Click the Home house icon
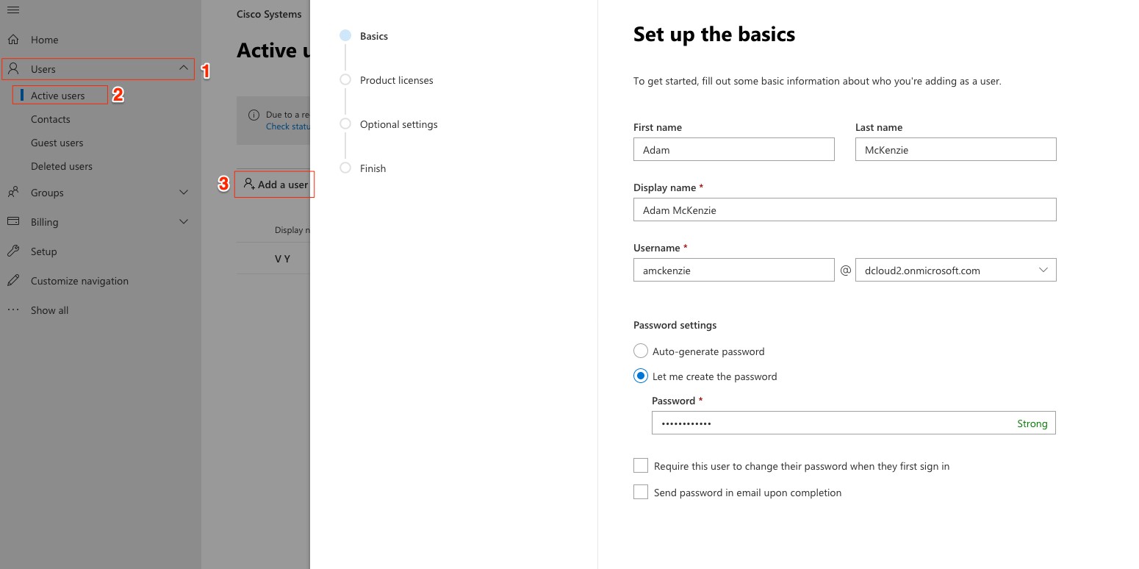1139x569 pixels. pos(13,40)
